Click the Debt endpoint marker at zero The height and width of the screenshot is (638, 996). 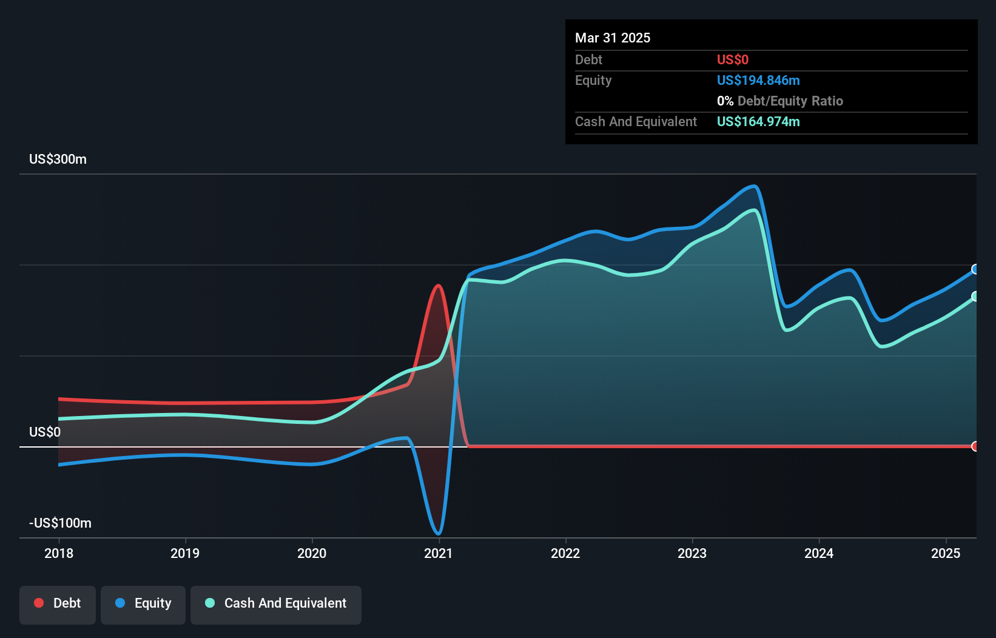975,446
